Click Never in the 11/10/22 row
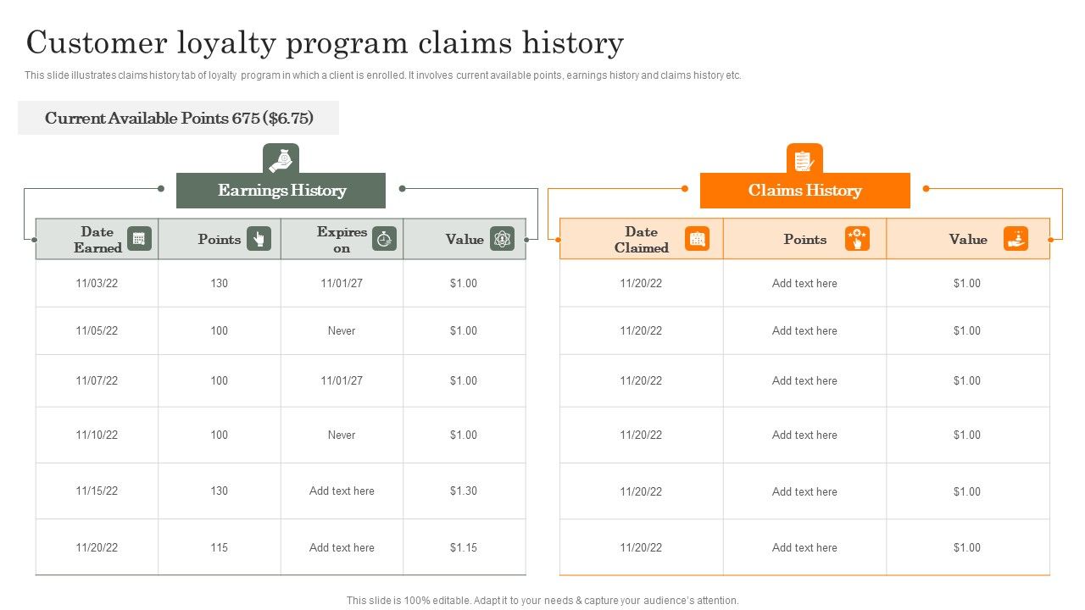Viewport: 1085px width, 610px height. pyautogui.click(x=342, y=435)
